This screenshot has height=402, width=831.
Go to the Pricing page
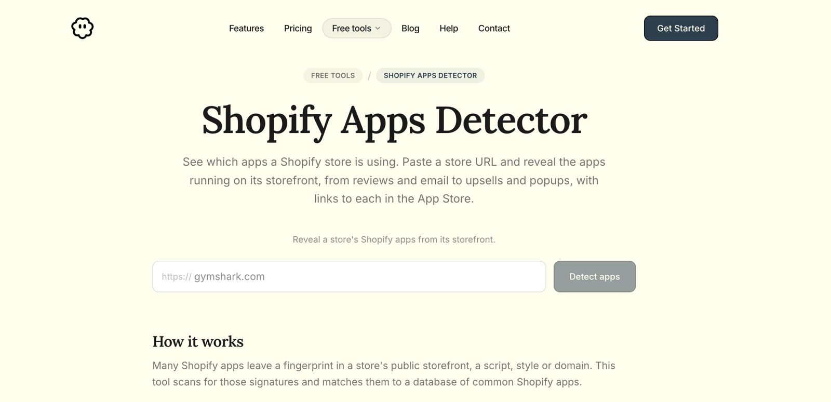click(x=298, y=29)
